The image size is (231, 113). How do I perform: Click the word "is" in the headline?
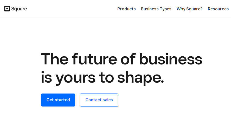click(46, 77)
